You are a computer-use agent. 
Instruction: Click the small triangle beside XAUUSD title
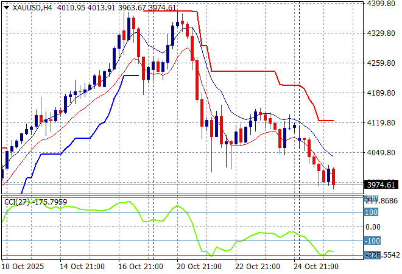click(x=7, y=8)
